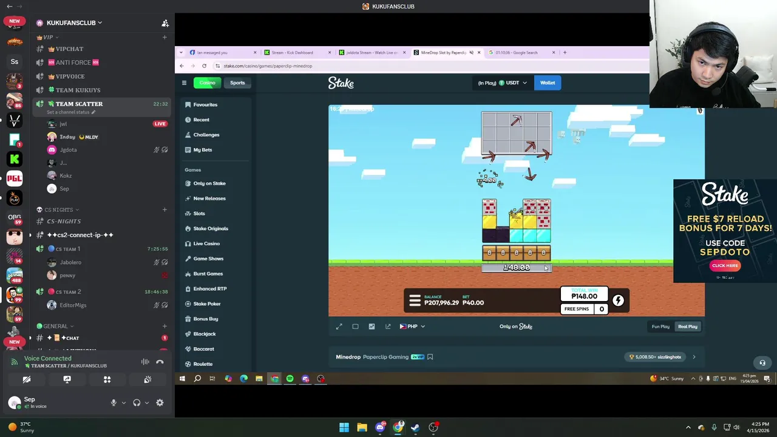The height and width of the screenshot is (437, 777).
Task: Open Challenges in Stake sidebar
Action: coord(215,135)
